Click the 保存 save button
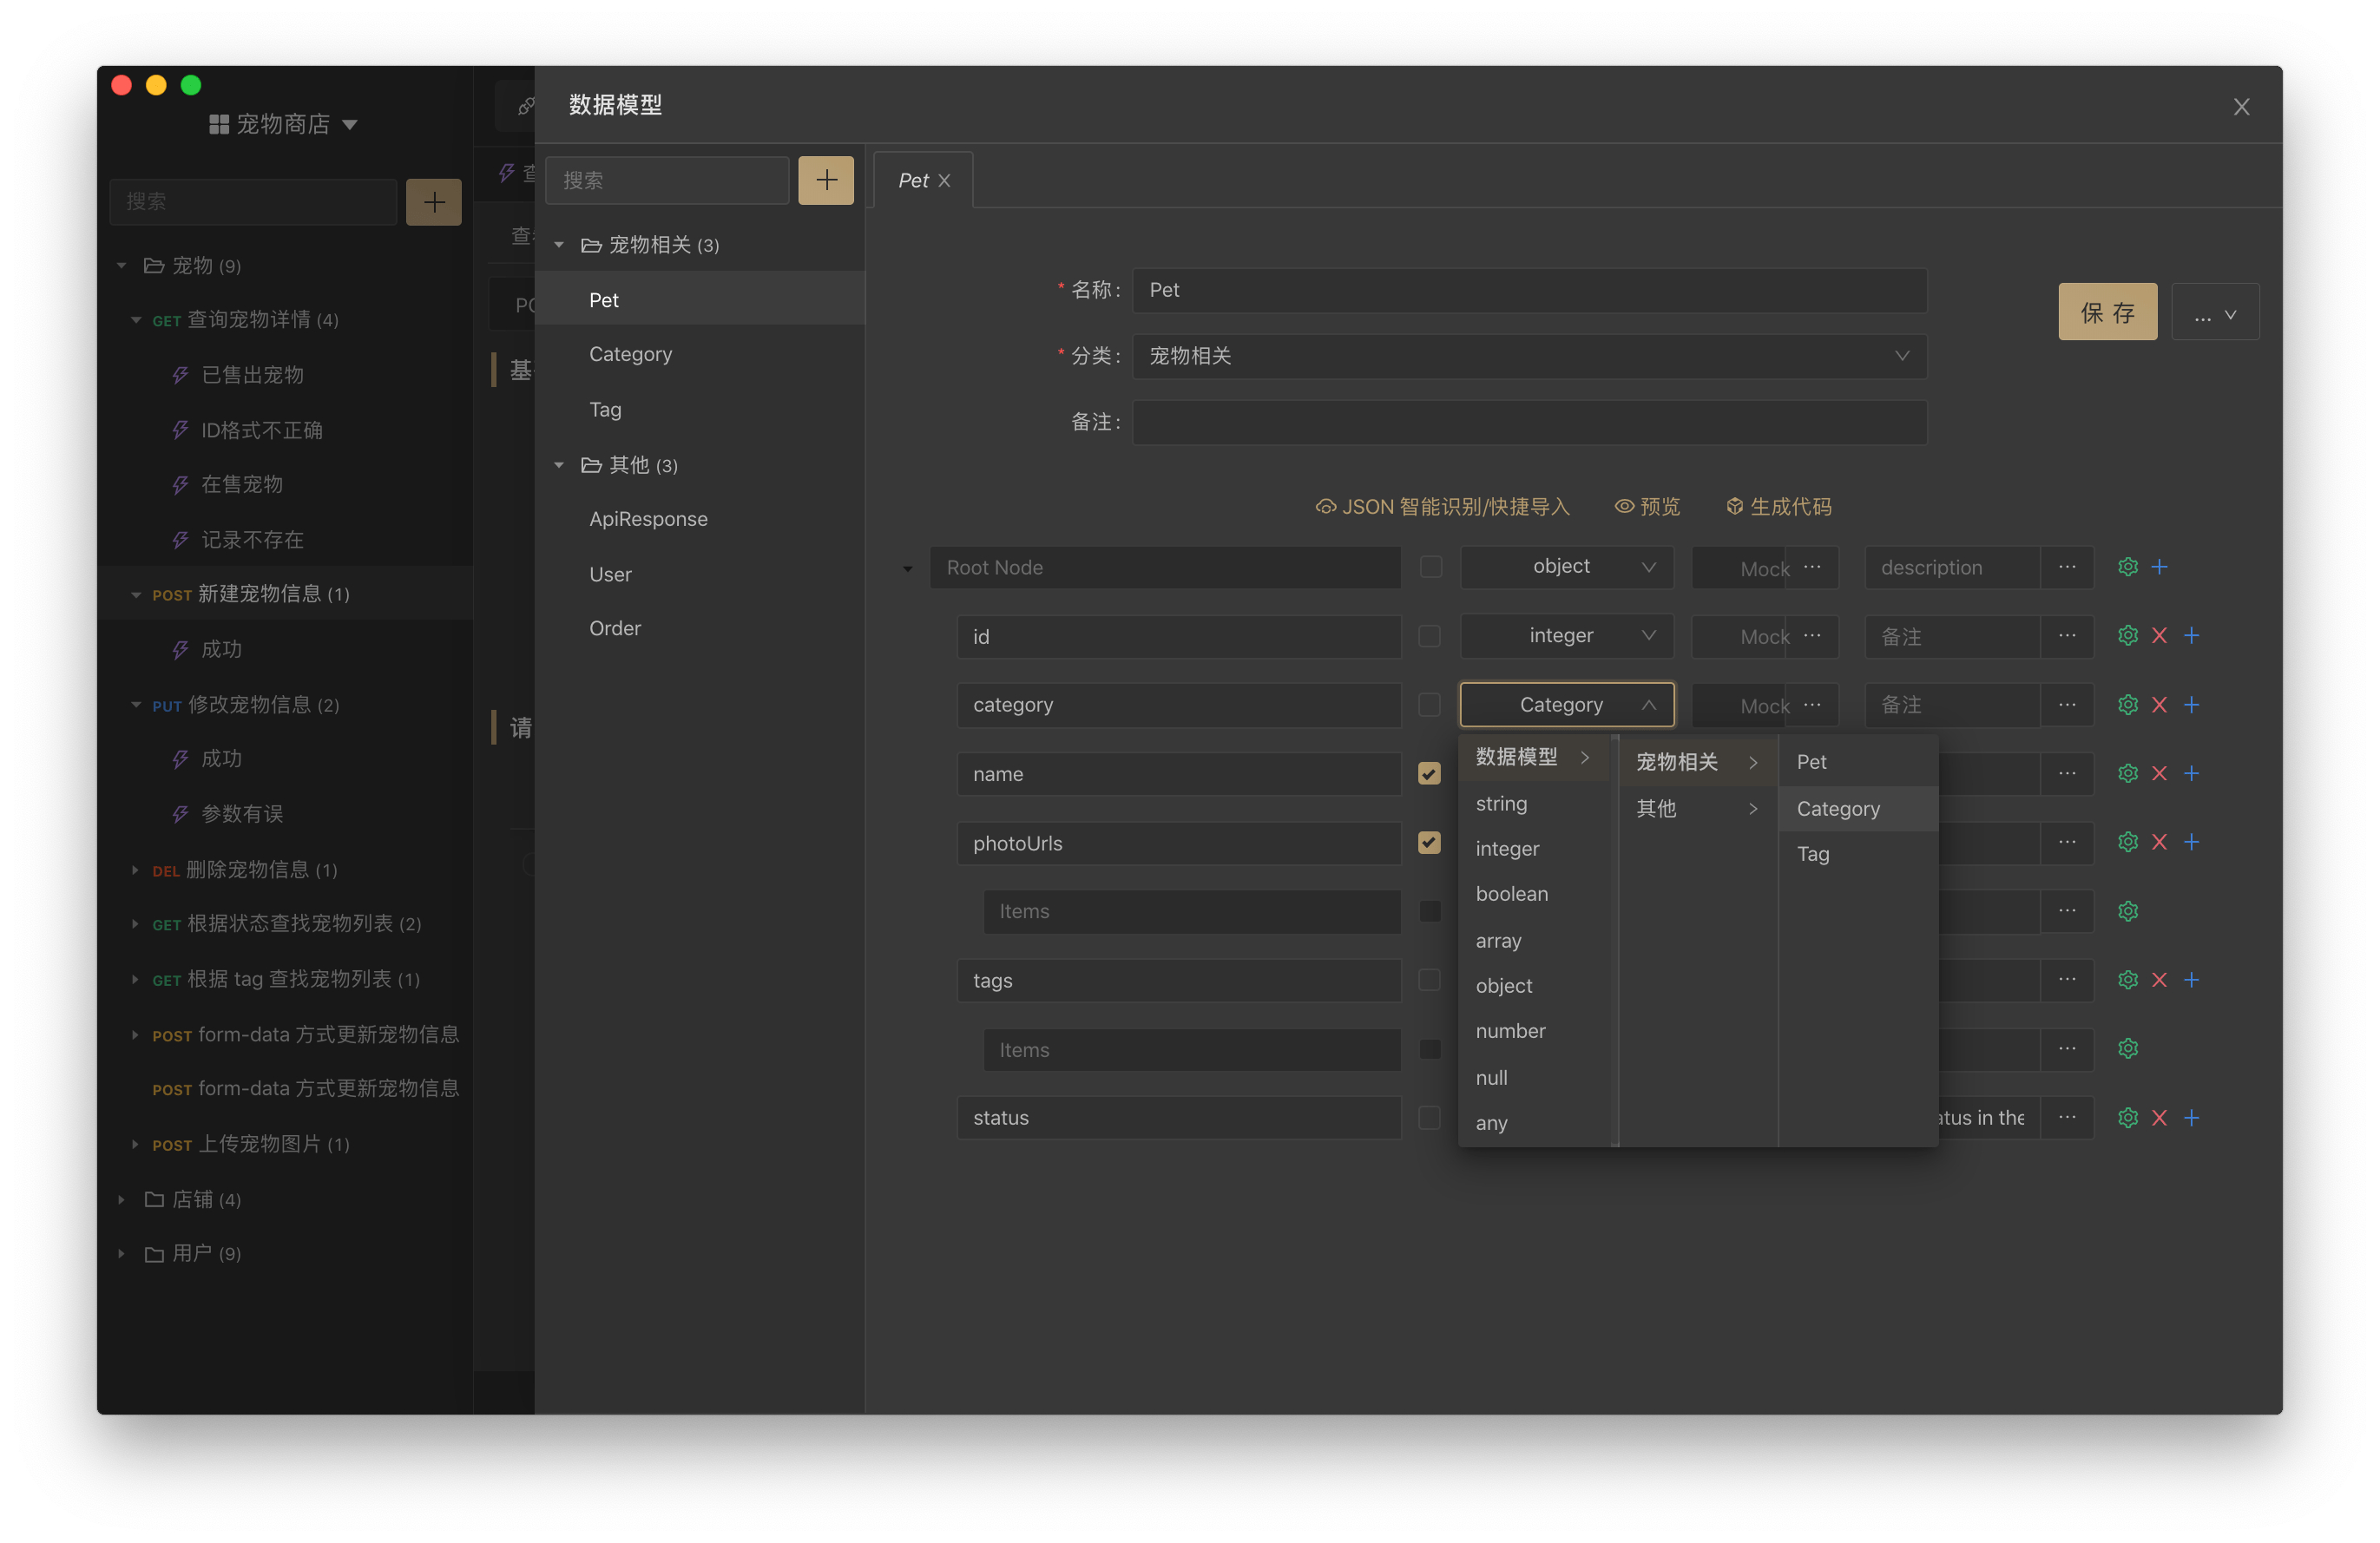2380x1543 pixels. pos(2107,313)
